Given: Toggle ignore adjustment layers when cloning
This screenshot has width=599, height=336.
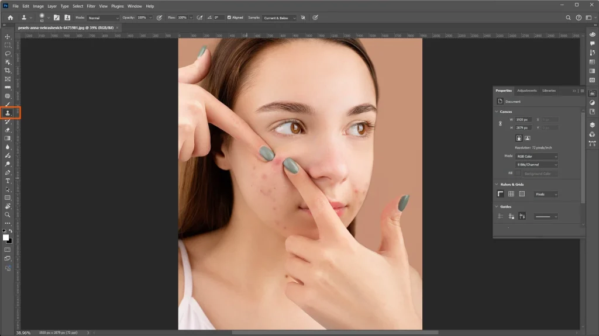Looking at the screenshot, I should tap(303, 18).
